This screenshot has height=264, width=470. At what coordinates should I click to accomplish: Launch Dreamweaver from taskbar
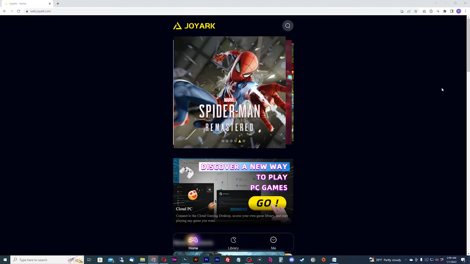[x=174, y=260]
